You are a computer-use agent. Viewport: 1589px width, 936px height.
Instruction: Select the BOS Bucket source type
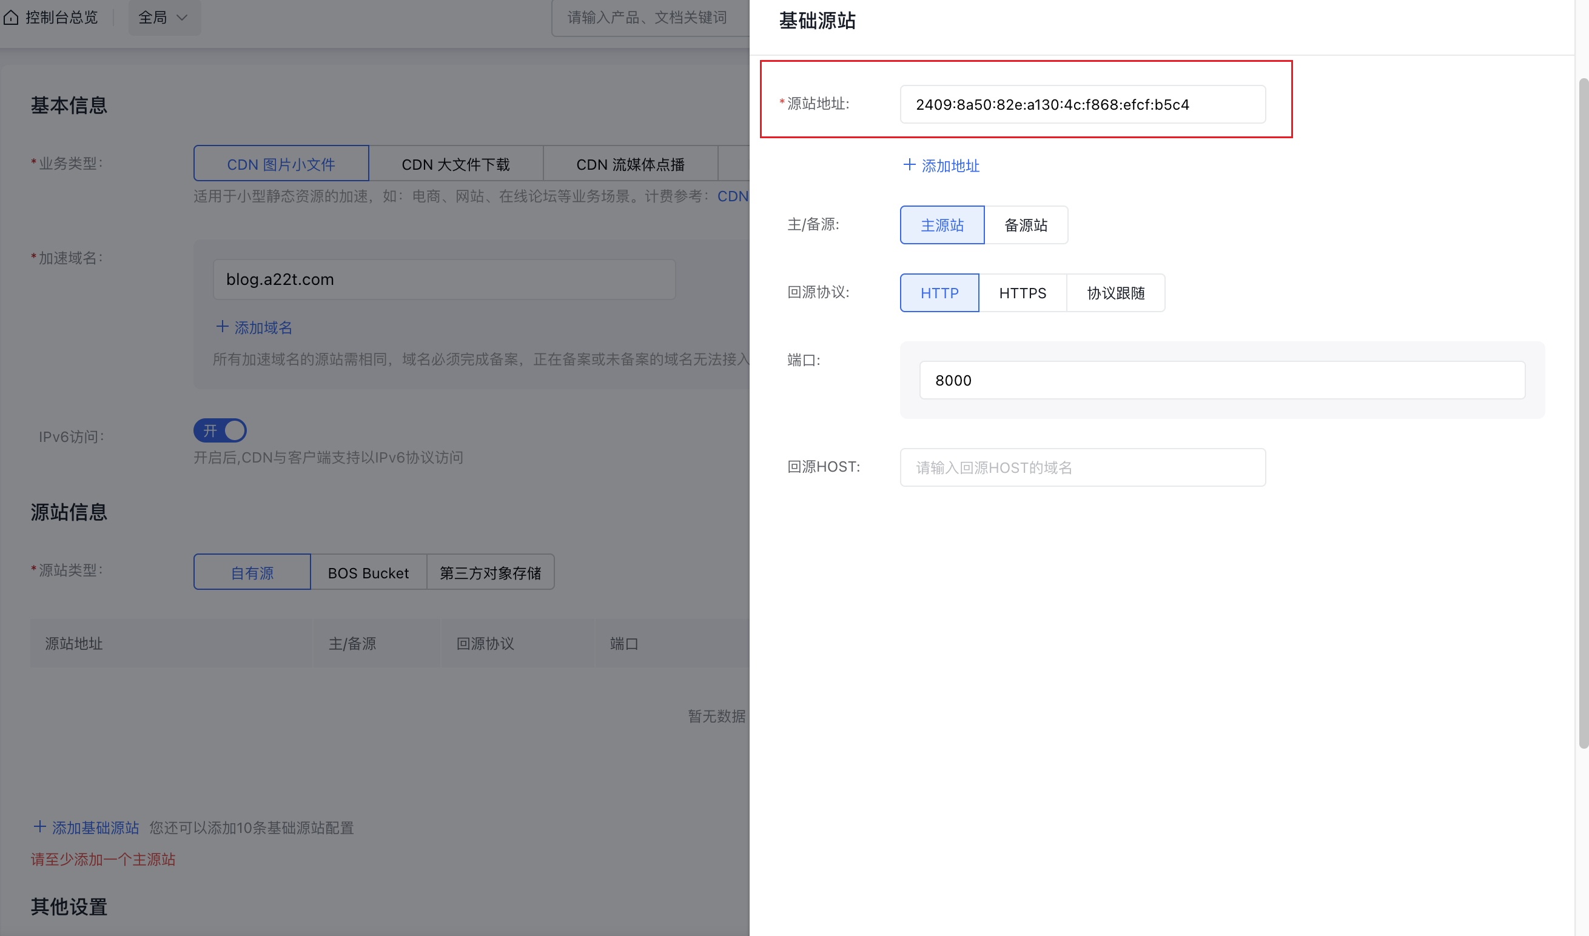(368, 572)
